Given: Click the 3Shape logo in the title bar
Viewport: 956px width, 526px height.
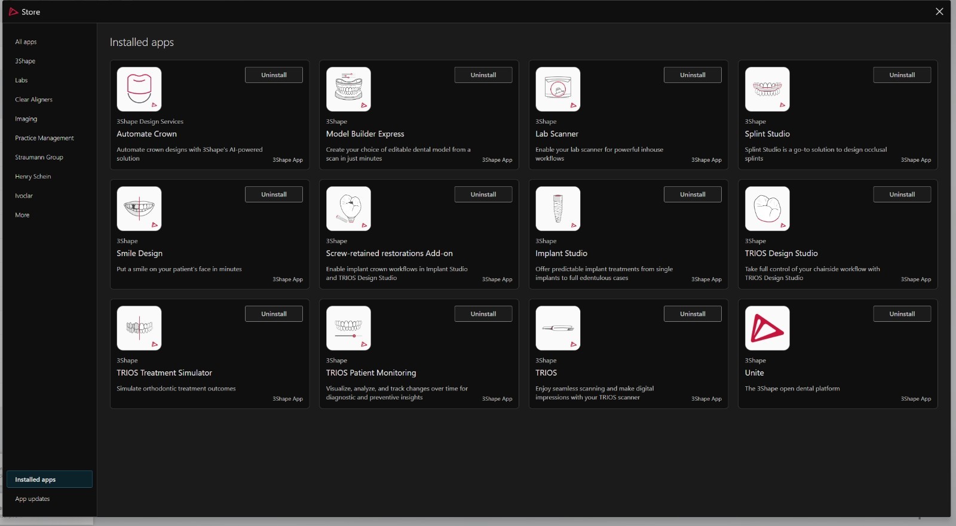Looking at the screenshot, I should (13, 11).
